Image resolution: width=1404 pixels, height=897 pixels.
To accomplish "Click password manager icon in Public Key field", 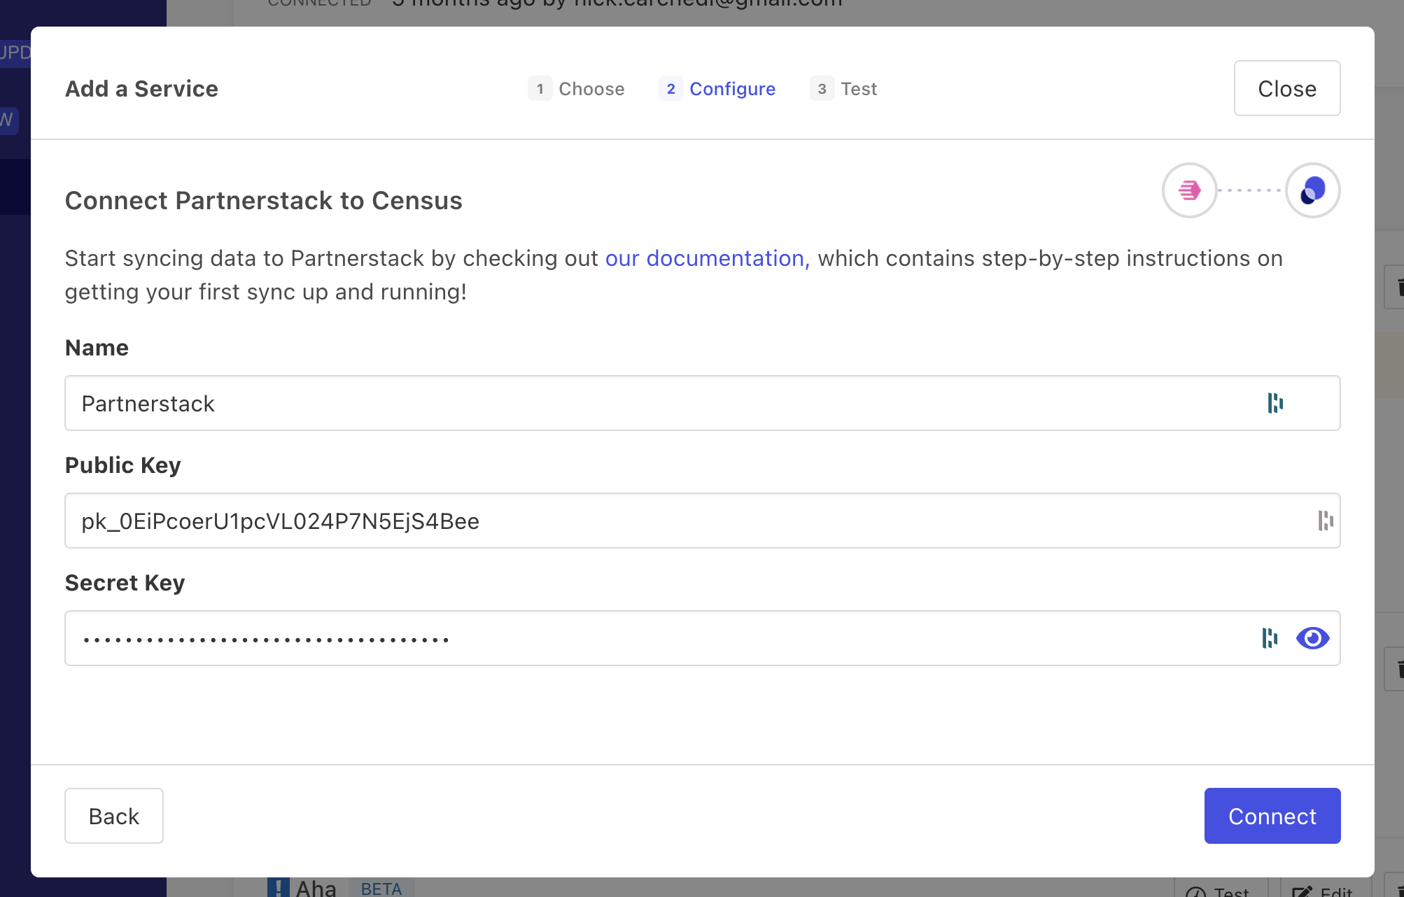I will coord(1325,521).
